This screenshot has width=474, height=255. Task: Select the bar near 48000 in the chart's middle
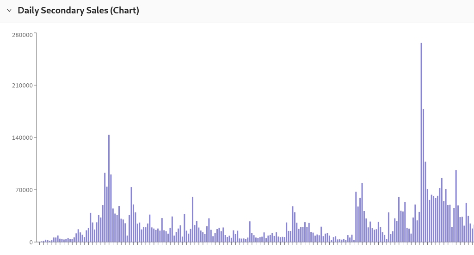[293, 224]
